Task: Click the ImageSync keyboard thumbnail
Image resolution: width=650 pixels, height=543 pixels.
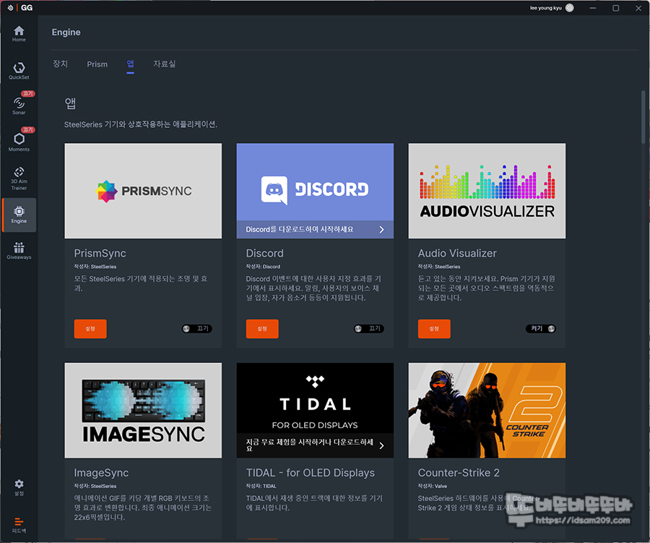Action: [x=143, y=410]
